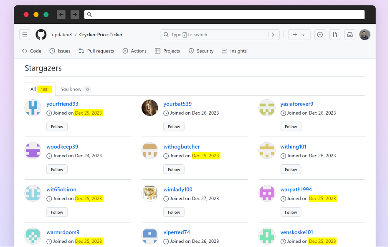
Task: Click yourfriend93's avatar
Action: pyautogui.click(x=33, y=108)
